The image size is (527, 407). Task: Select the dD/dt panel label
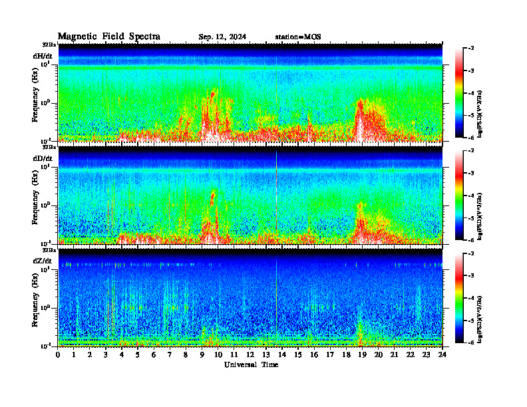43,158
